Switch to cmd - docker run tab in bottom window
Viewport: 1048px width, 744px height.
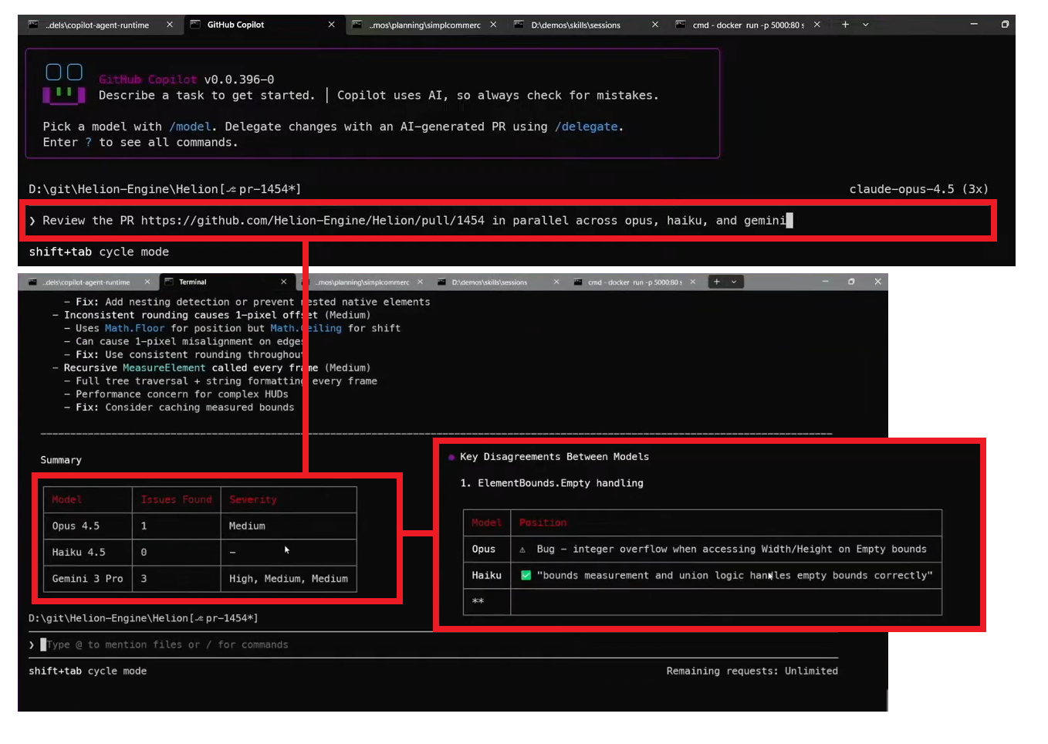pos(634,282)
